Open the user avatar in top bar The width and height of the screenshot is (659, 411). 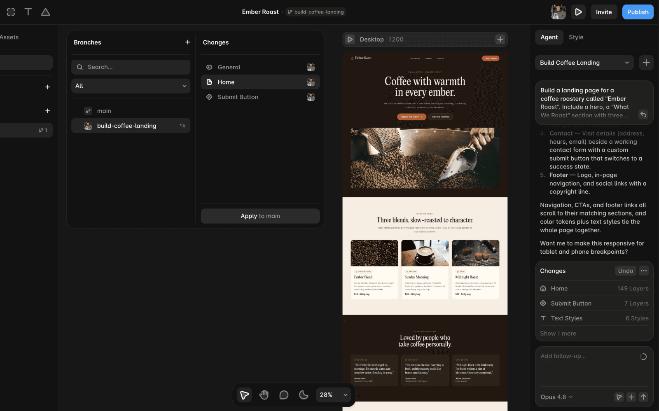559,12
